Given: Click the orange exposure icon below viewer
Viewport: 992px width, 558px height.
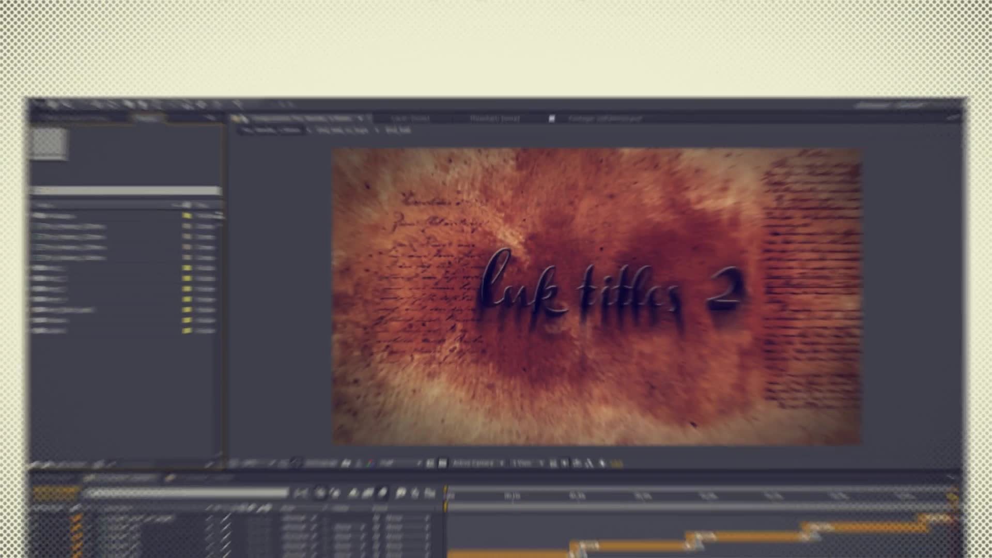Looking at the screenshot, I should [x=617, y=463].
